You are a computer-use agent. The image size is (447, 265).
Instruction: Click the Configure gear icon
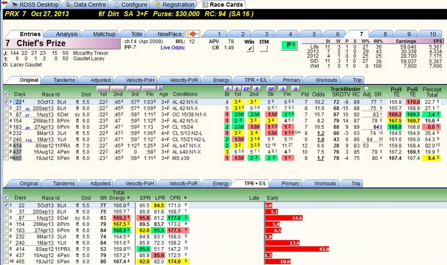[117, 5]
